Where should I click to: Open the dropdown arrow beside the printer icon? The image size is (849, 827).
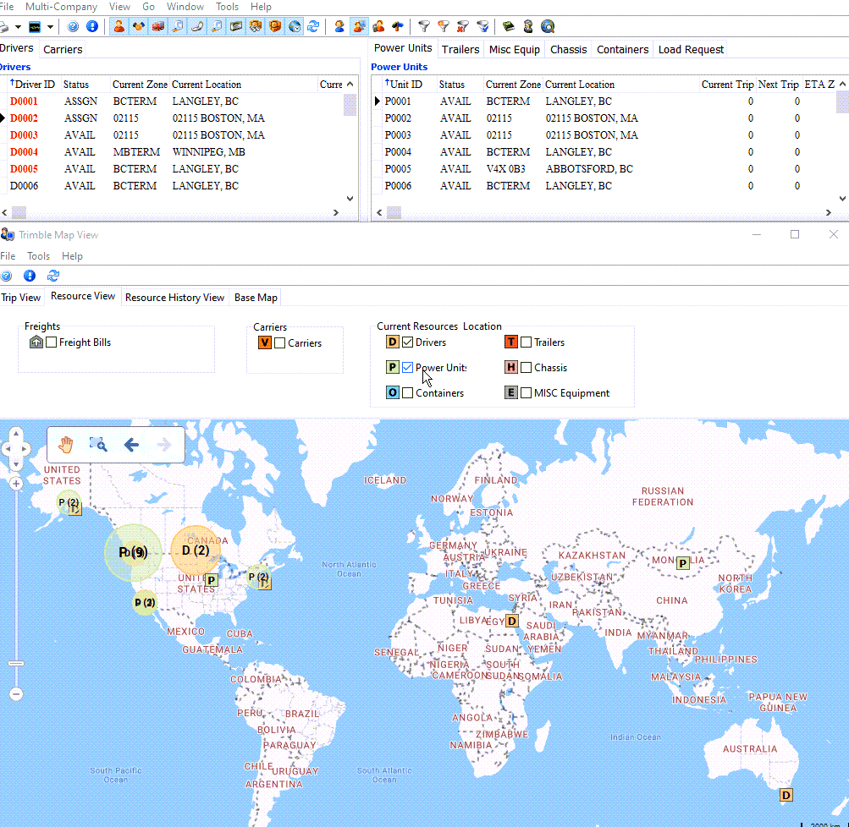(x=18, y=27)
